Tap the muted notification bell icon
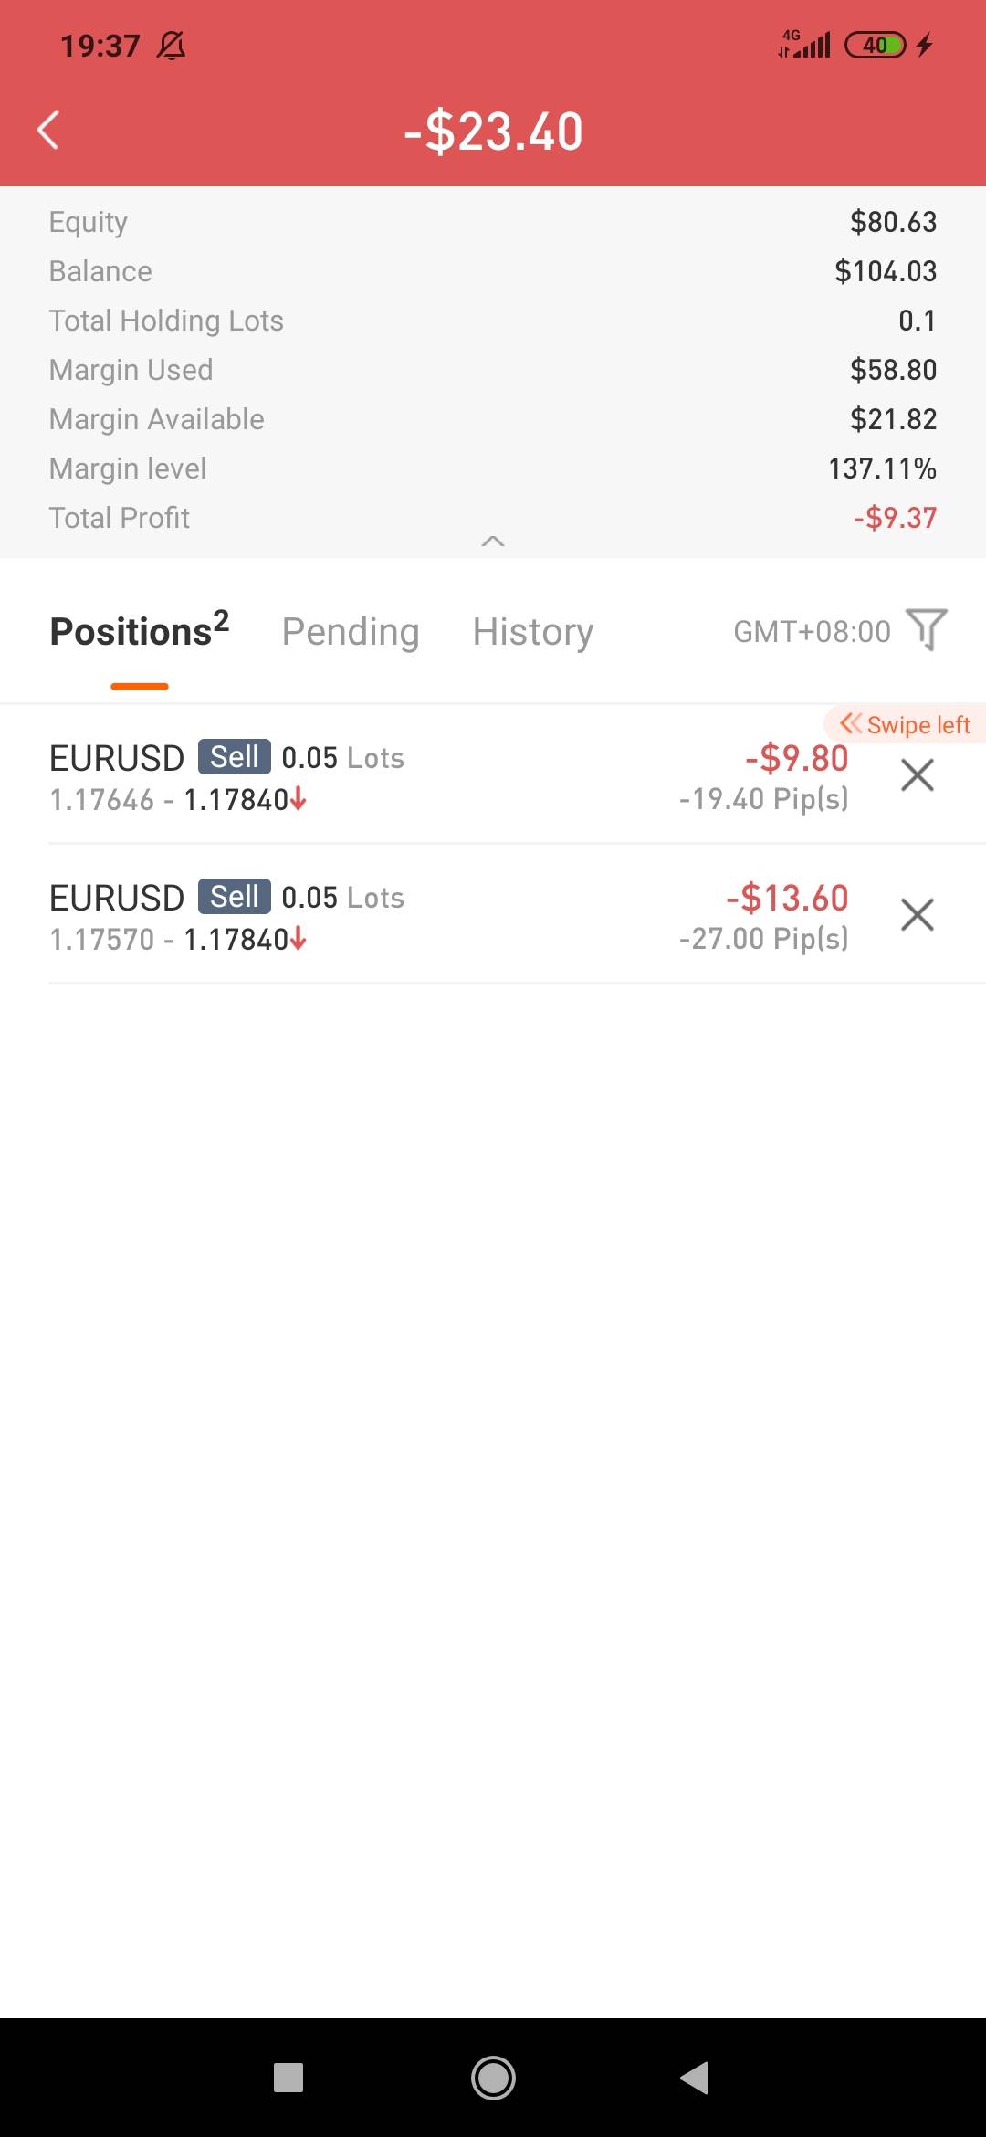This screenshot has height=2137, width=986. click(x=171, y=45)
